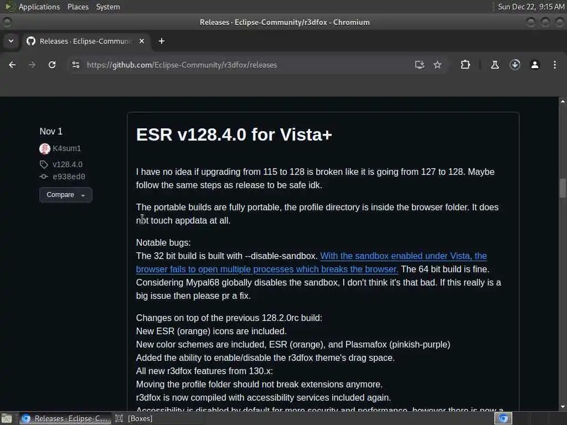Click the Nov 1 release date
The height and width of the screenshot is (425, 567).
(51, 132)
